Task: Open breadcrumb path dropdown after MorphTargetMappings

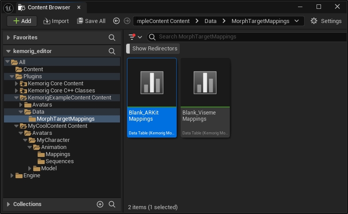Action: pos(296,21)
